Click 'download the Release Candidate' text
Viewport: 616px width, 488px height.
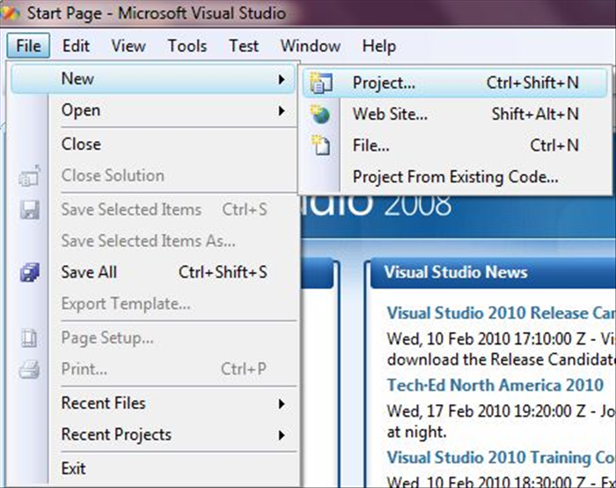tap(502, 359)
